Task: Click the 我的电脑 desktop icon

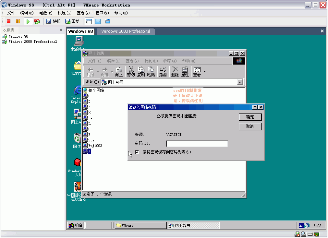Action: pyautogui.click(x=79, y=43)
